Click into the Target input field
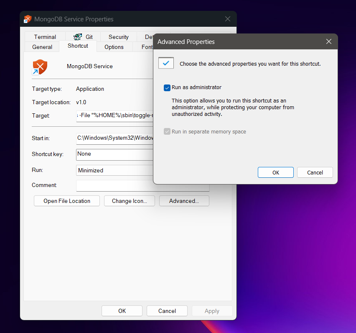Screen dimensions: 356x333 [x=114, y=116]
